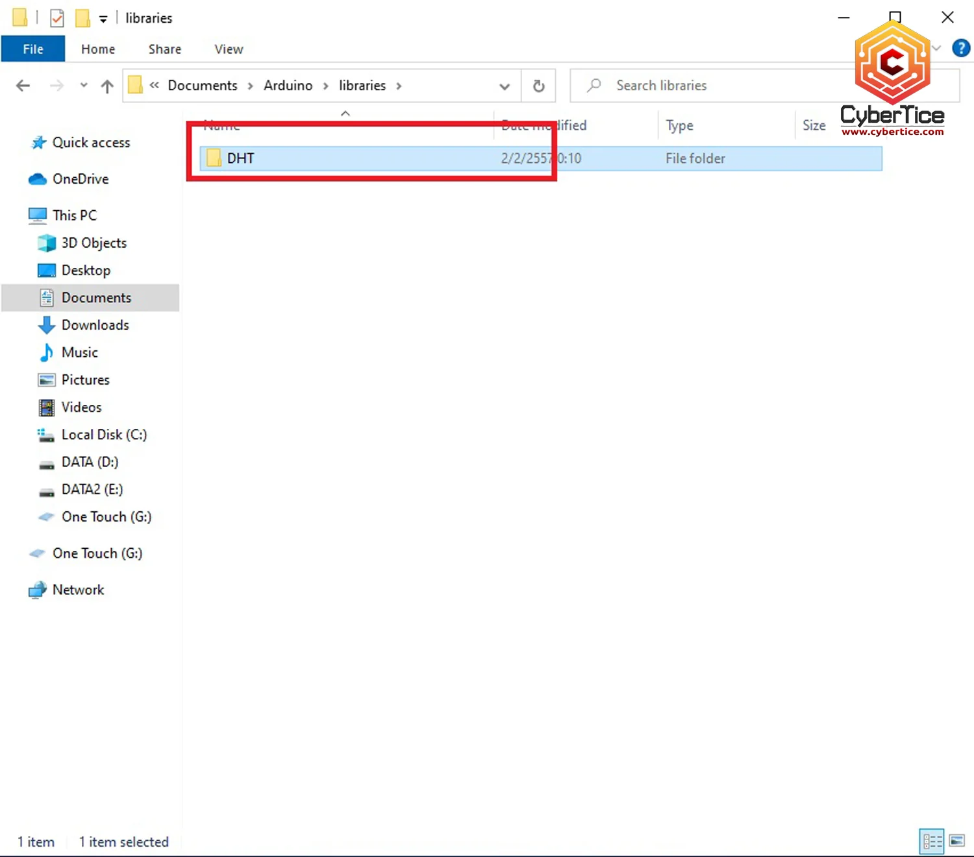Image resolution: width=974 pixels, height=857 pixels.
Task: Click the Properties quick access toolbar icon
Action: [x=57, y=18]
